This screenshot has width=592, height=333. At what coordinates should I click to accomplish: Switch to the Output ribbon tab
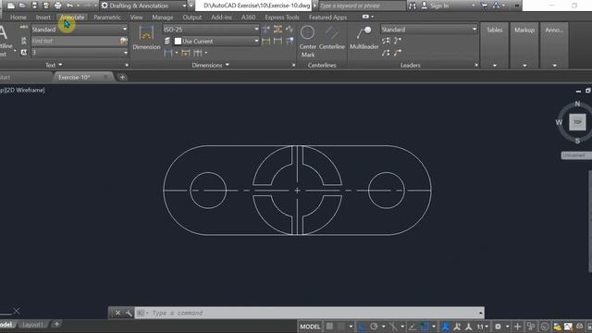[191, 18]
